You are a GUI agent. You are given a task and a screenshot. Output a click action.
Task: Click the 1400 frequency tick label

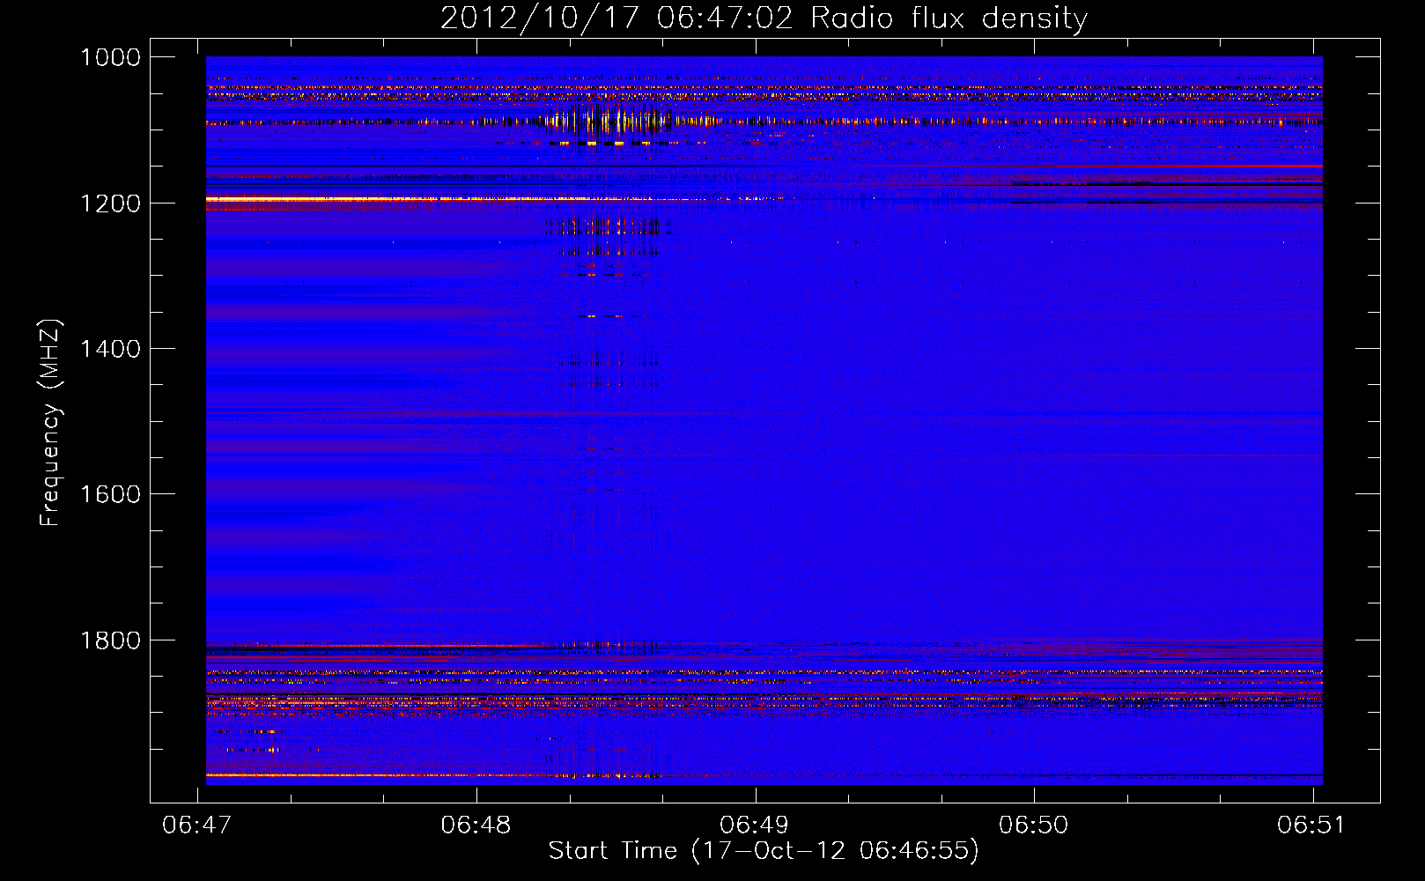[110, 349]
